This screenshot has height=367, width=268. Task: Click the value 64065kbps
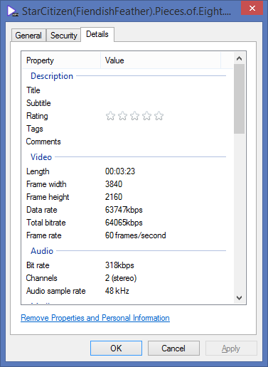click(124, 223)
